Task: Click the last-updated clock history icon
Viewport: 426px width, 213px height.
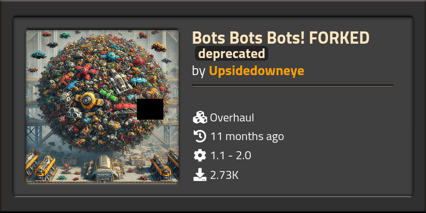Action: (x=200, y=136)
